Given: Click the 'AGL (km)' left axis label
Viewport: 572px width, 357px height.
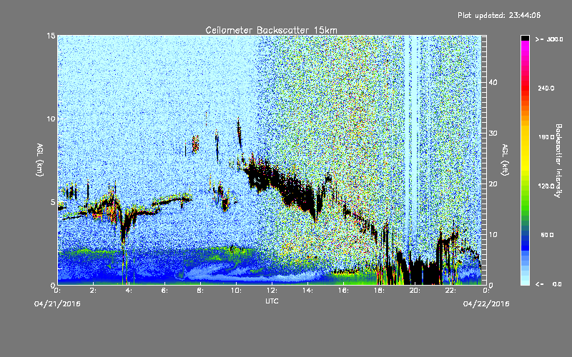Looking at the screenshot, I should [40, 160].
